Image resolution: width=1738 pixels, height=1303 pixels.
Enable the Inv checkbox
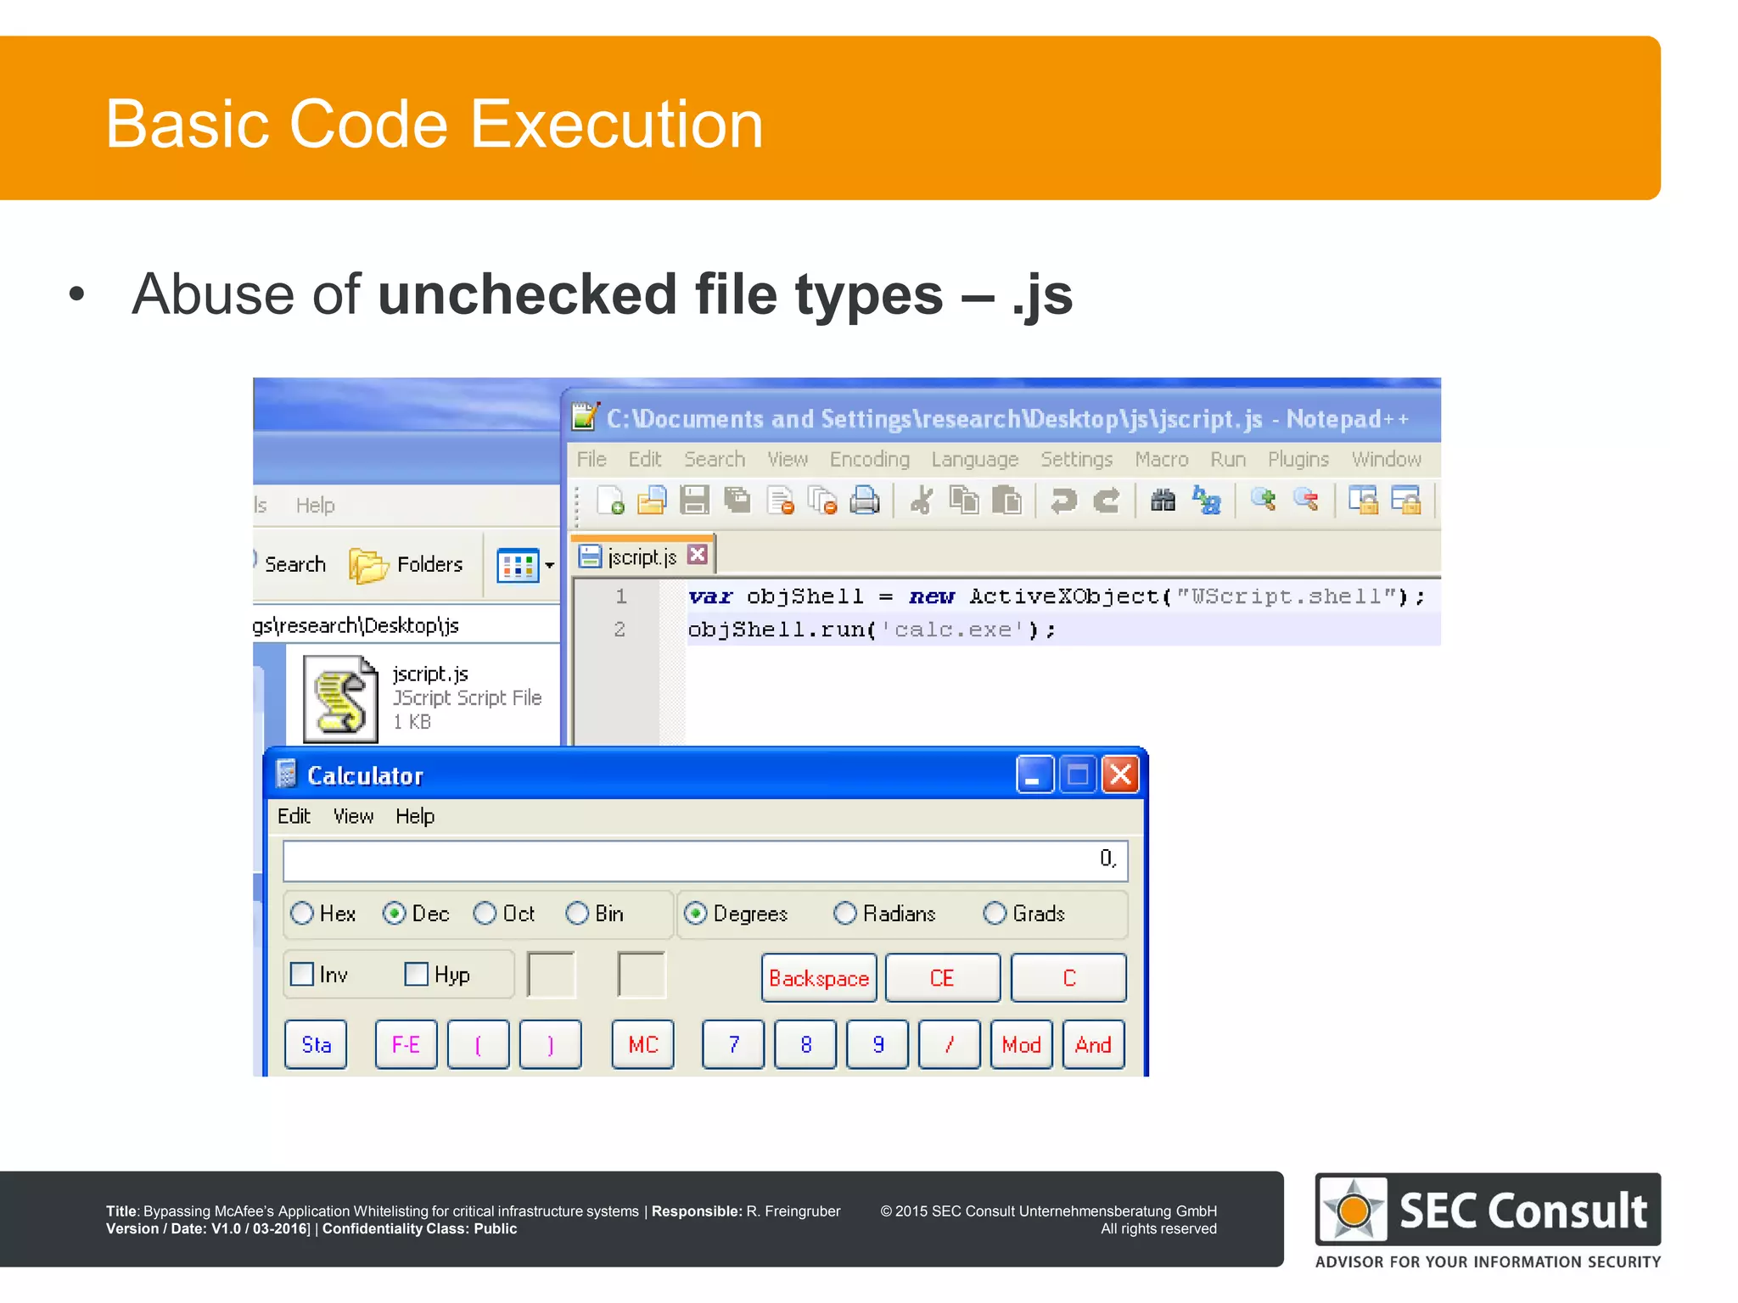coord(302,974)
